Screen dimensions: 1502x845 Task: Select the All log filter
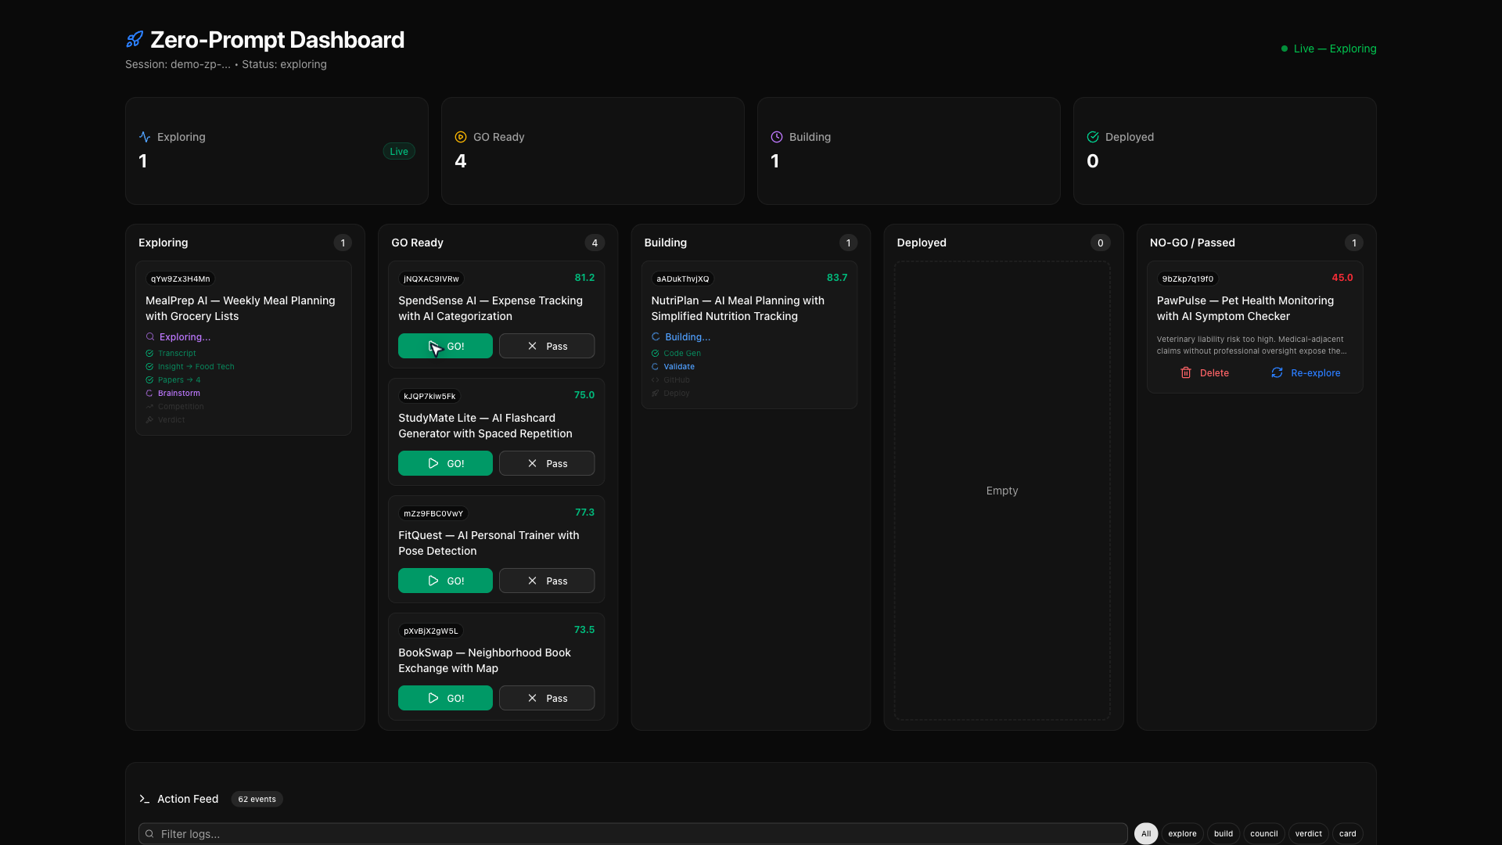point(1146,834)
